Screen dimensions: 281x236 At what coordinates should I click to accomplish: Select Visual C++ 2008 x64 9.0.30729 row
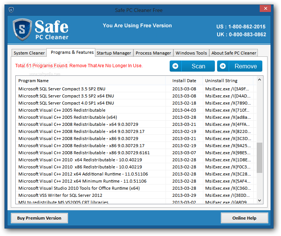pyautogui.click(x=136, y=124)
